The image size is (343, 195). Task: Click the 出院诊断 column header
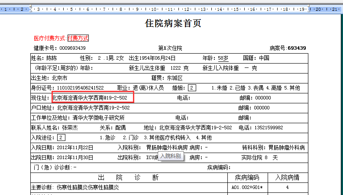128,178
